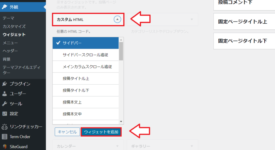Open テーマ submenu item

tap(8, 18)
